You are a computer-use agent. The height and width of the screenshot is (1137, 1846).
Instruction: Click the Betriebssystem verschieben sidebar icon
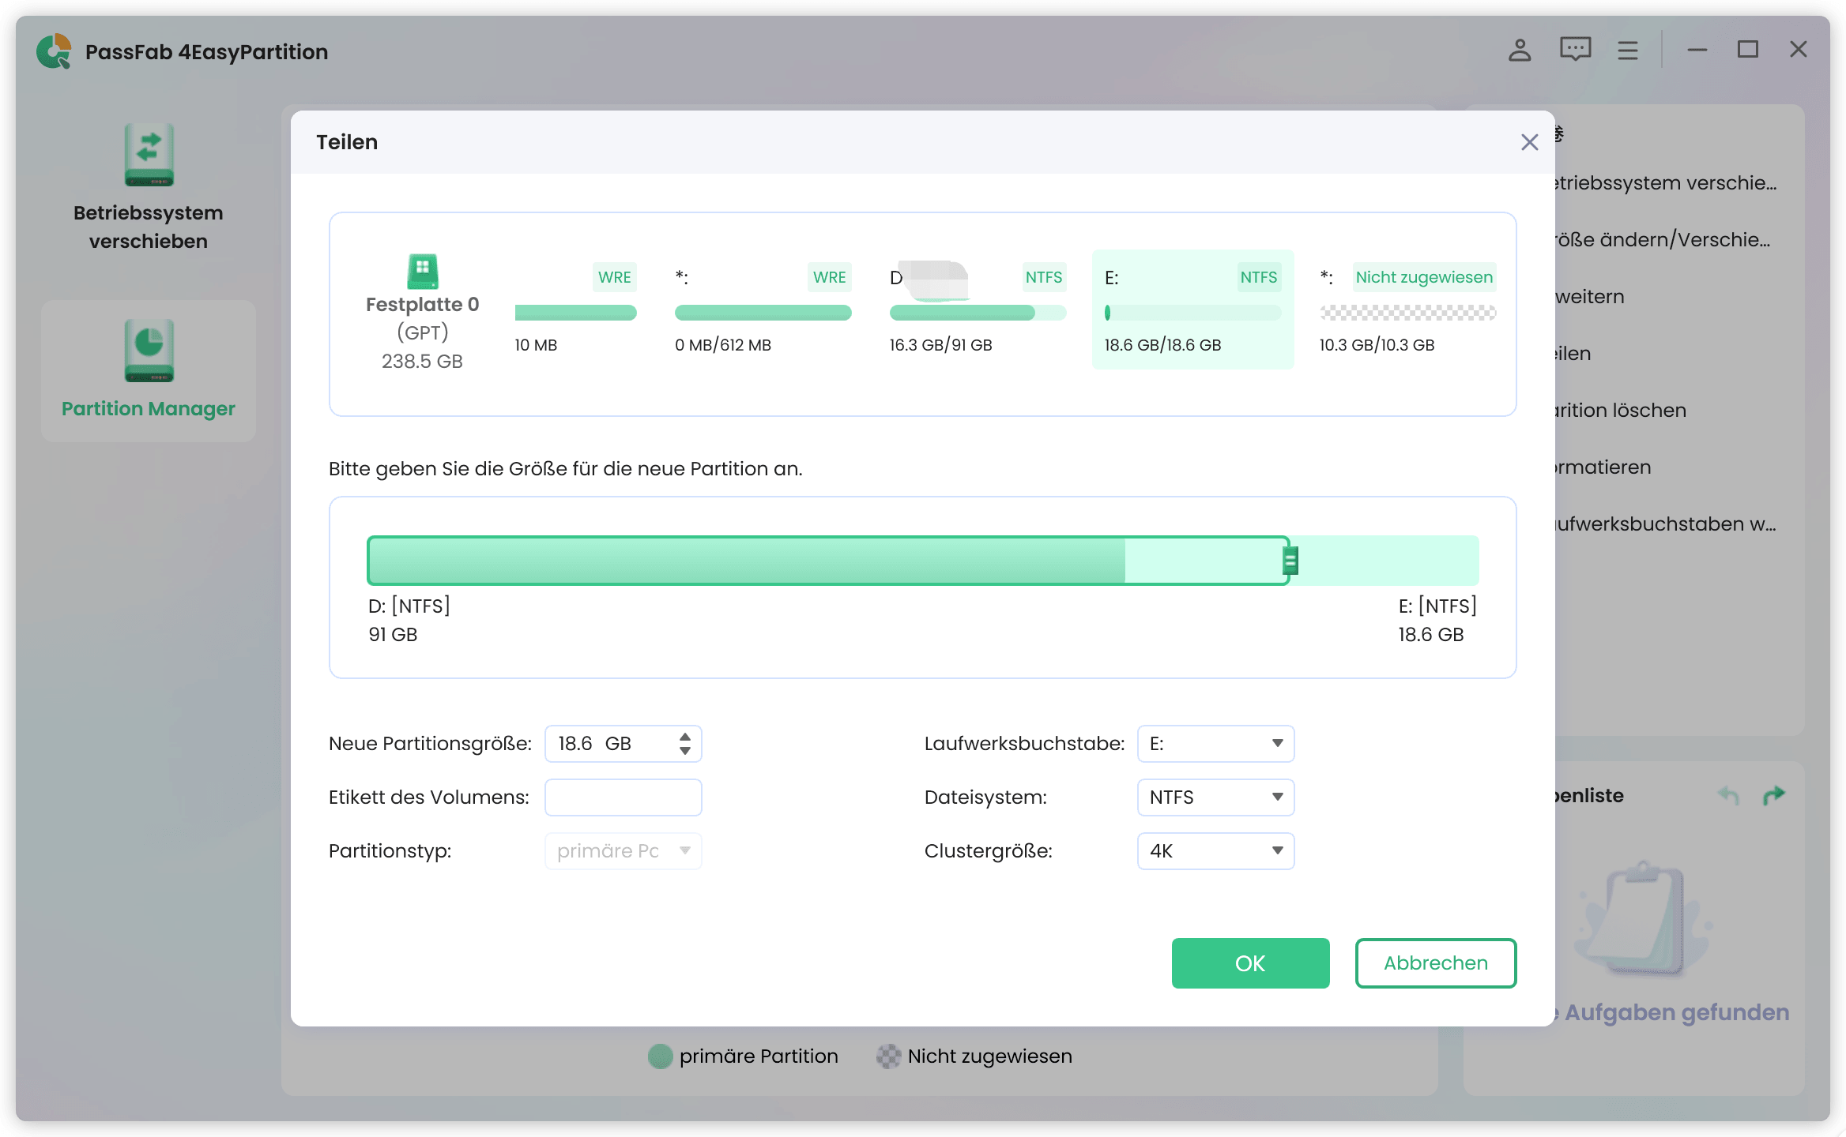(149, 156)
